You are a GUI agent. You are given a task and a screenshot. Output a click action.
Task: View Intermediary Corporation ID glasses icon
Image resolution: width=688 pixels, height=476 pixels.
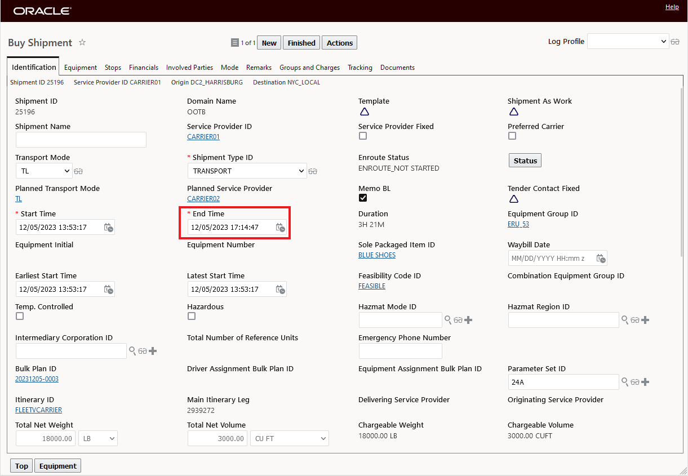pos(143,351)
